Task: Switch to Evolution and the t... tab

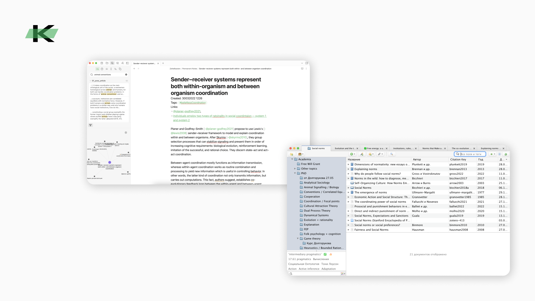Action: point(345,149)
